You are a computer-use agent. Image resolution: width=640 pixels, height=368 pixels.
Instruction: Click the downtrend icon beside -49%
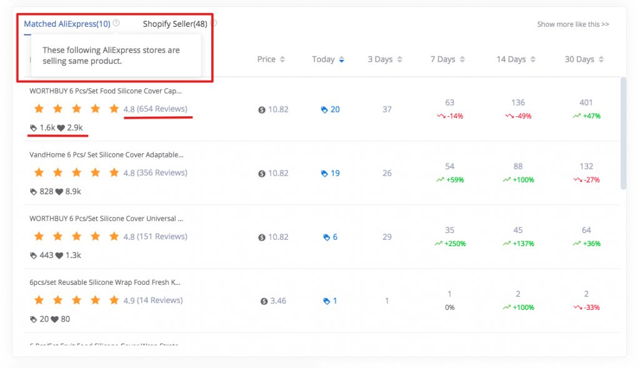(x=509, y=116)
